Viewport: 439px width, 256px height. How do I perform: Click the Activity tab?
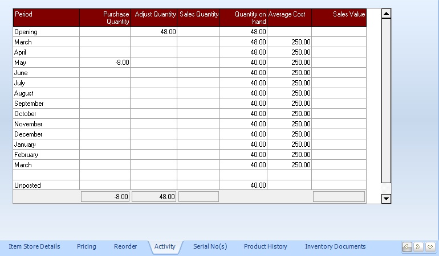165,247
